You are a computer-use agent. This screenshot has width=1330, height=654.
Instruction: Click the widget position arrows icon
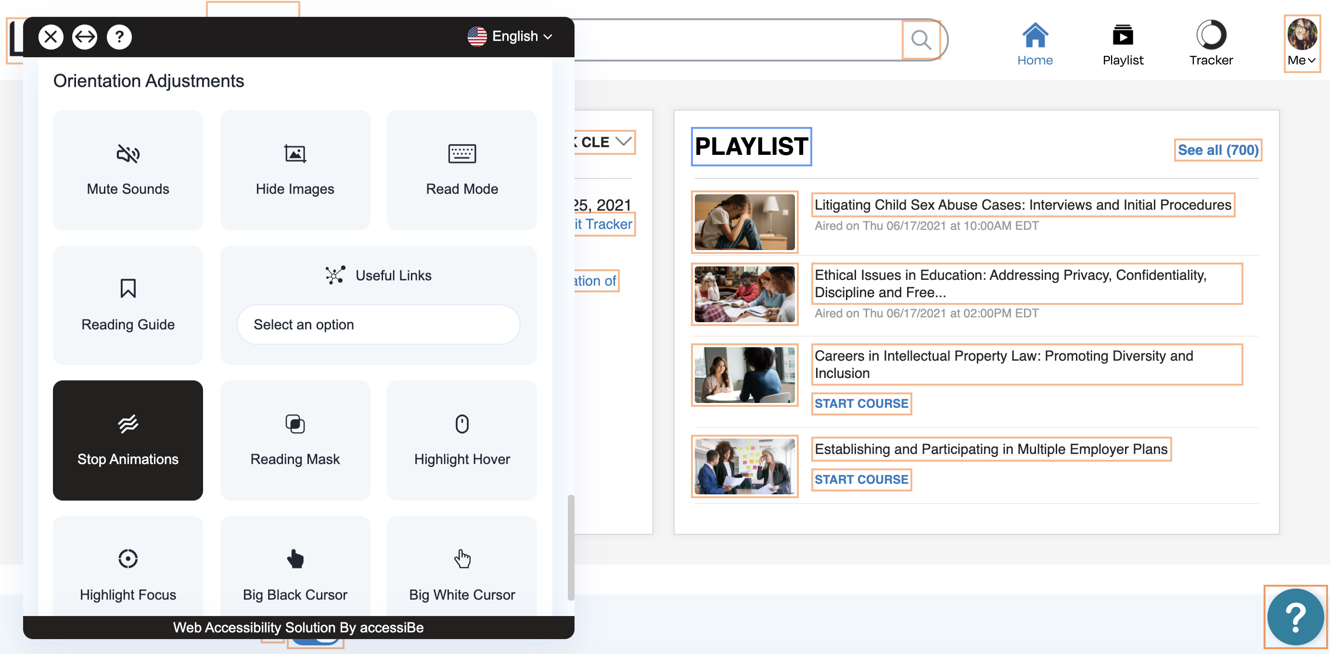click(x=85, y=37)
